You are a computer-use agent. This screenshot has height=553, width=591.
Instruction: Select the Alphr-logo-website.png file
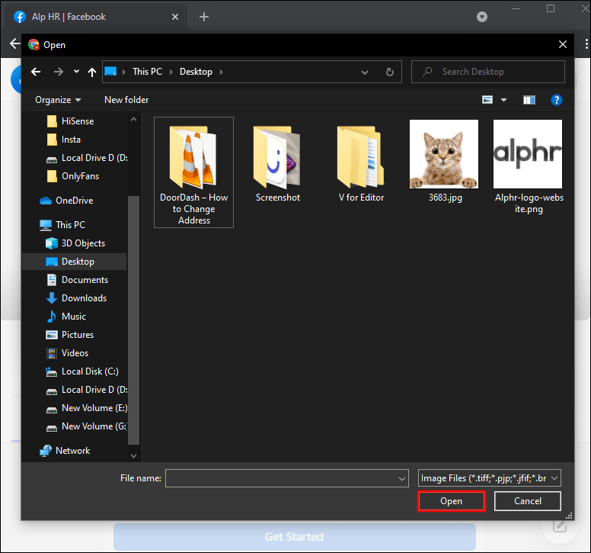[528, 155]
